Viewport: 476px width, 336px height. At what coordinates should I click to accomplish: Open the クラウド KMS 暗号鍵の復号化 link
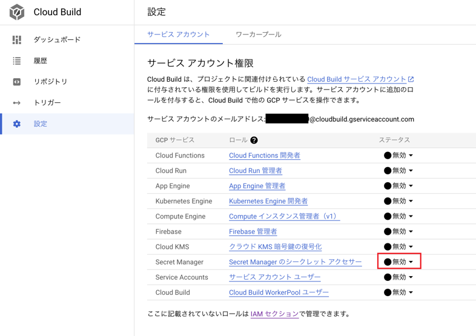(x=276, y=246)
